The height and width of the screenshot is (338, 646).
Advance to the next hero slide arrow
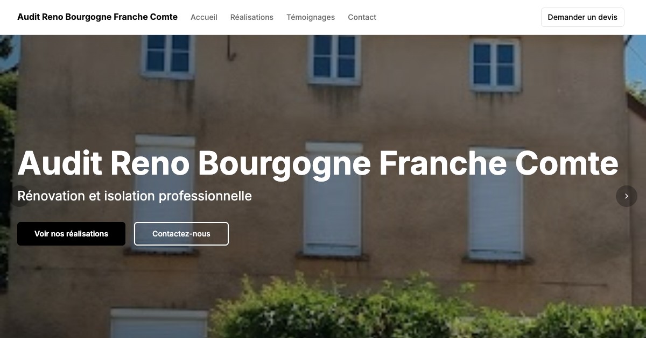(x=626, y=196)
